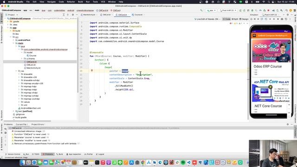The height and width of the screenshot is (167, 297).
Task: Select 'Parameter course is never used' row
Action: pyautogui.click(x=30, y=137)
